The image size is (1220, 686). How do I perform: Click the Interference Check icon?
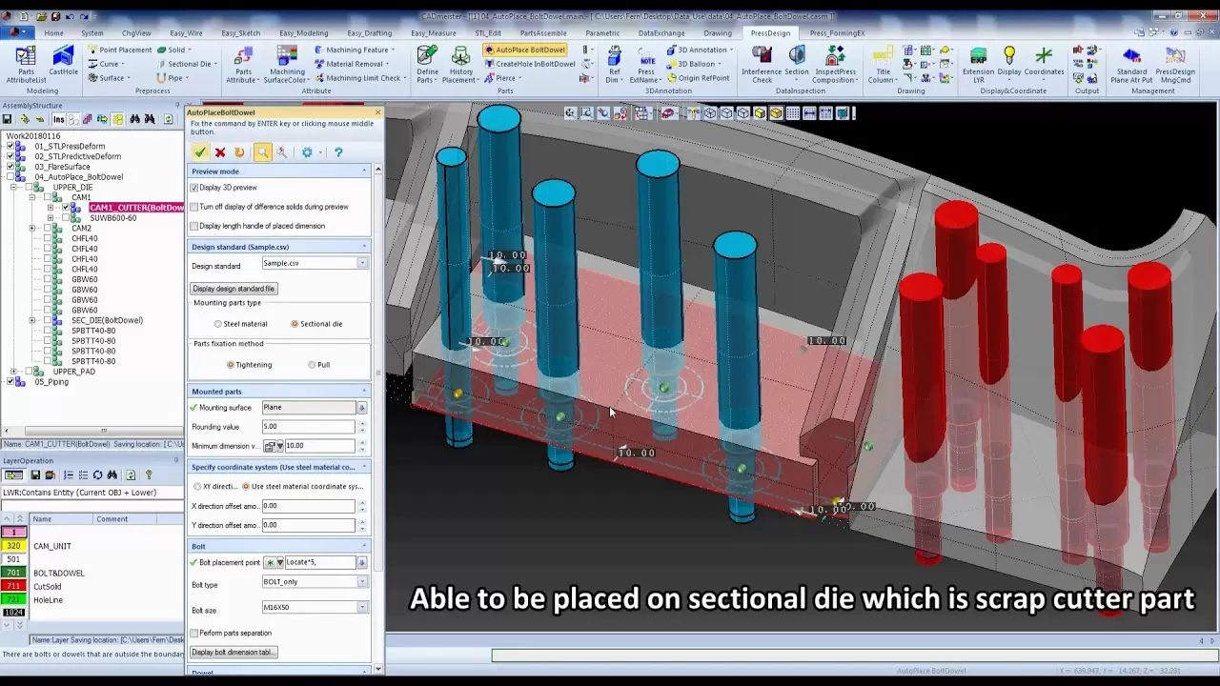point(762,63)
